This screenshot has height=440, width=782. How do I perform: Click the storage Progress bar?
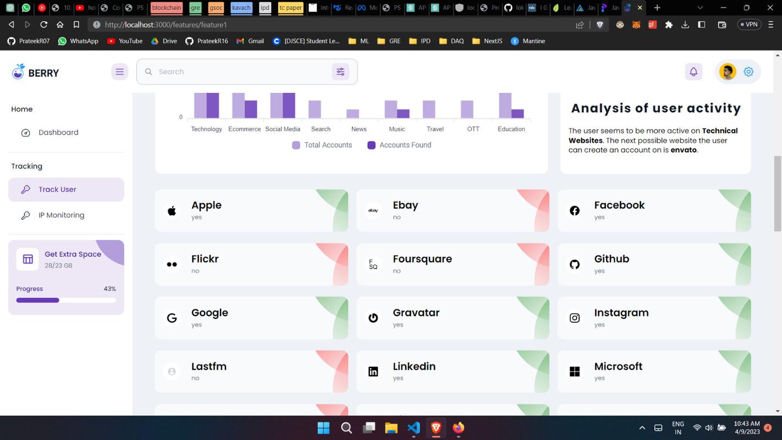[66, 300]
